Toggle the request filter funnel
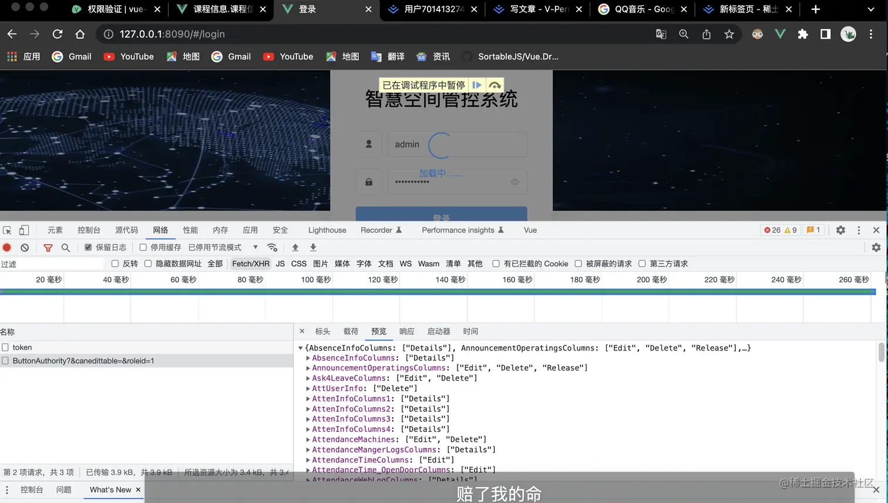888x503 pixels. pyautogui.click(x=48, y=247)
